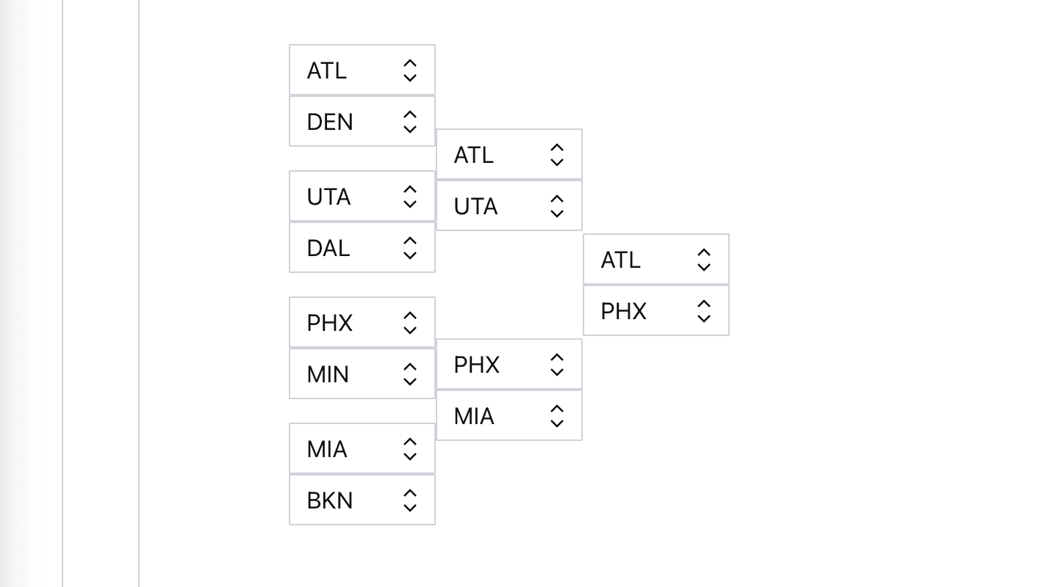Expand the first-round PHX team selector
The width and height of the screenshot is (1045, 587).
tap(362, 323)
